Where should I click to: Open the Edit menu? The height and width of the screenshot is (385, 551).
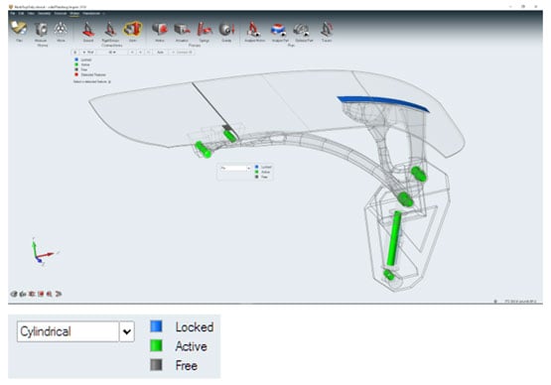[x=21, y=13]
